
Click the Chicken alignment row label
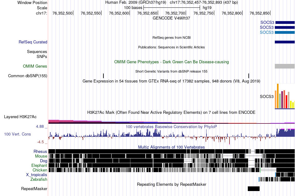coord(40,170)
